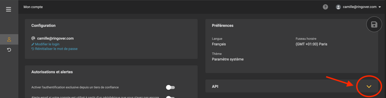Viewport: 386px width, 98px height.
Task: Open the hamburger navigation menu
Action: 9,9
